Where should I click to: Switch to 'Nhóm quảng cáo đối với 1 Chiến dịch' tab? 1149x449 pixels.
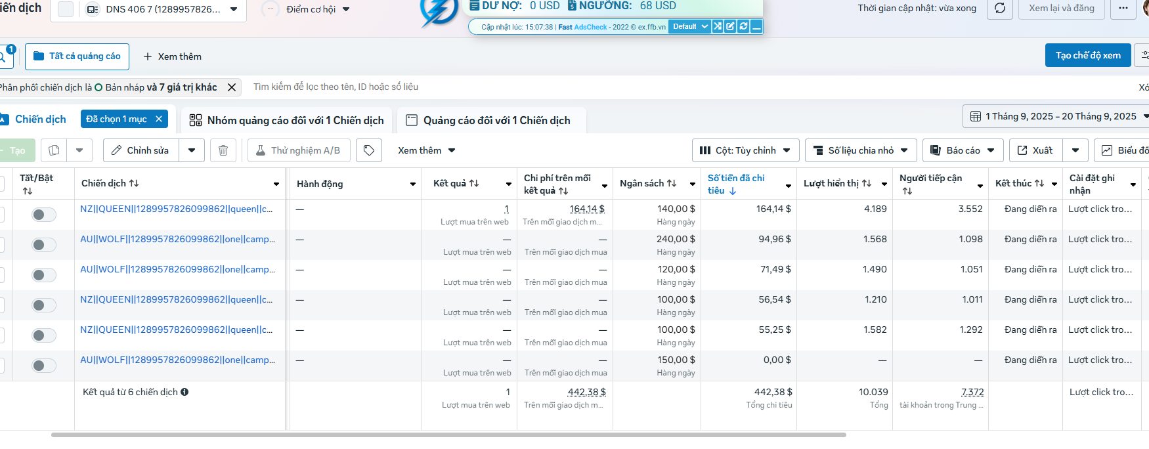coord(287,121)
